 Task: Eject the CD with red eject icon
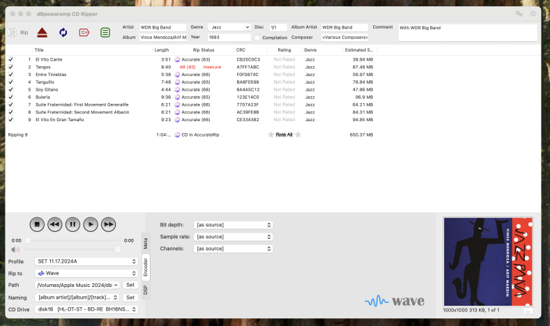42,33
